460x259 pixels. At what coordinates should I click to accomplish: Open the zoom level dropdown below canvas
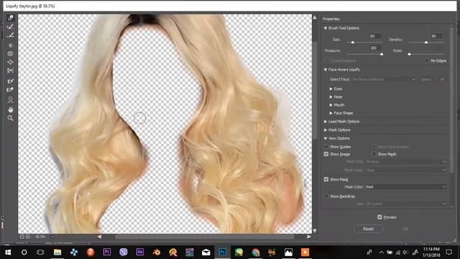[x=52, y=237]
